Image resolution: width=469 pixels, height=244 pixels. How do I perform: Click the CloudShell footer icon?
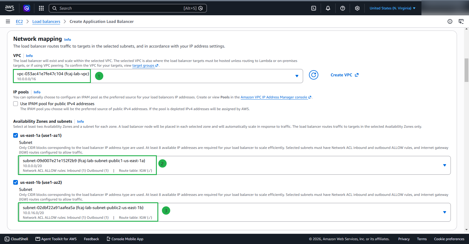7,239
